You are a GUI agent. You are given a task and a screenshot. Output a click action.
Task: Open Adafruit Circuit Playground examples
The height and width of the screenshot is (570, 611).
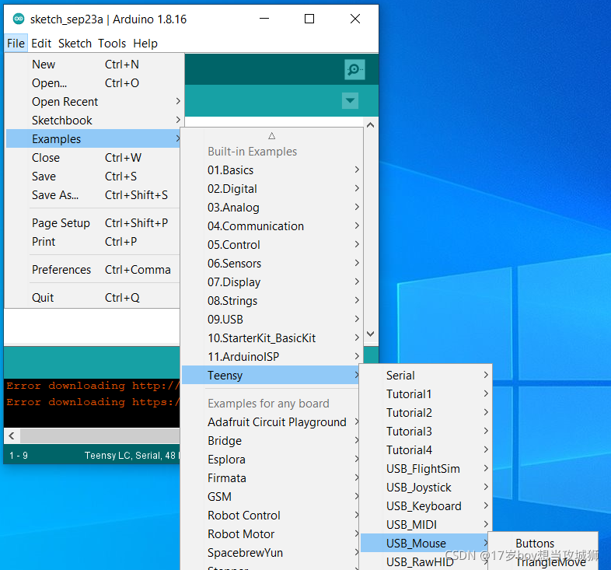coord(271,422)
